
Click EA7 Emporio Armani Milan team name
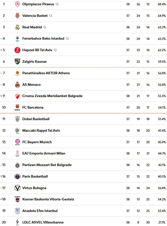click(44, 153)
